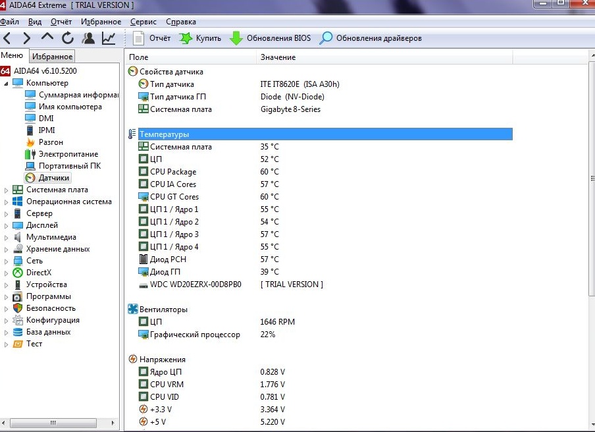595x432 pixels.
Task: Open driver updates magnifier button
Action: tap(371, 38)
